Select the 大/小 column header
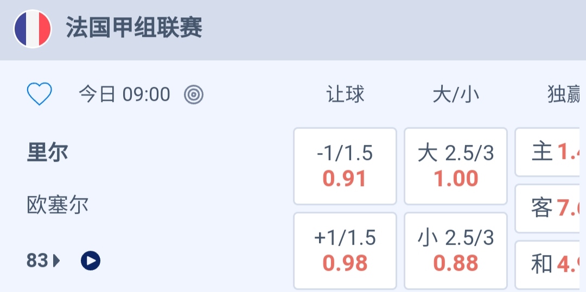 point(456,95)
